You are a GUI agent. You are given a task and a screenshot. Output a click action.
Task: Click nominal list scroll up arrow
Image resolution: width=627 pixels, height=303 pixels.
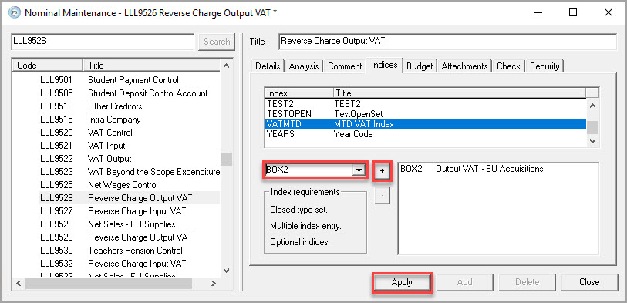tap(226, 66)
